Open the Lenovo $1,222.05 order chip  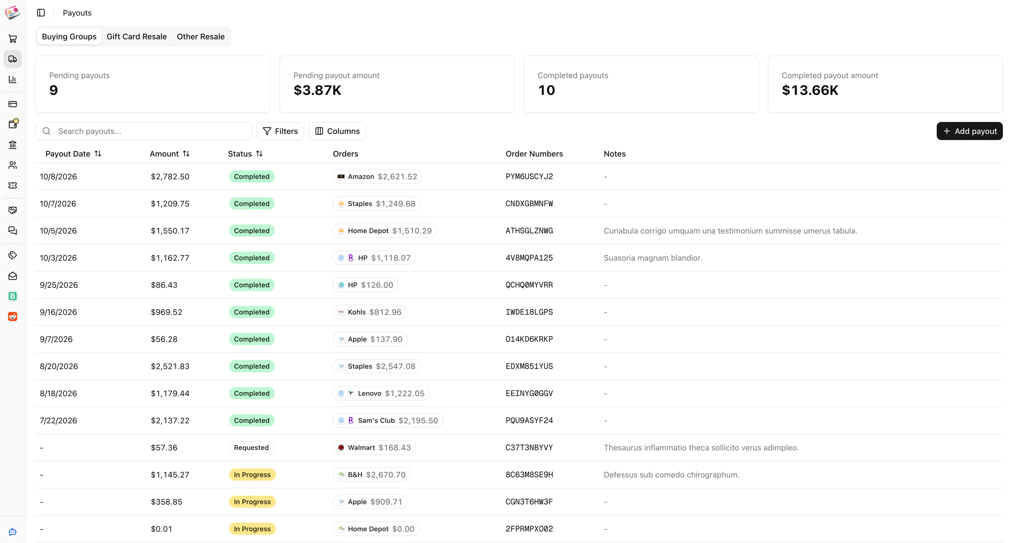pos(381,393)
